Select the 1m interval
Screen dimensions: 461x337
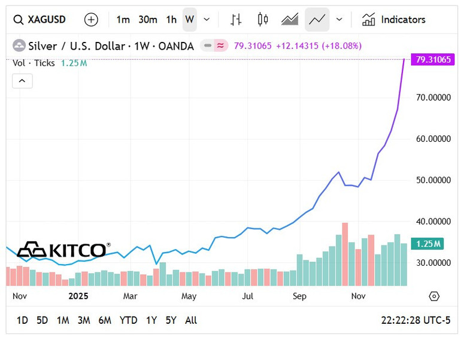coord(123,20)
